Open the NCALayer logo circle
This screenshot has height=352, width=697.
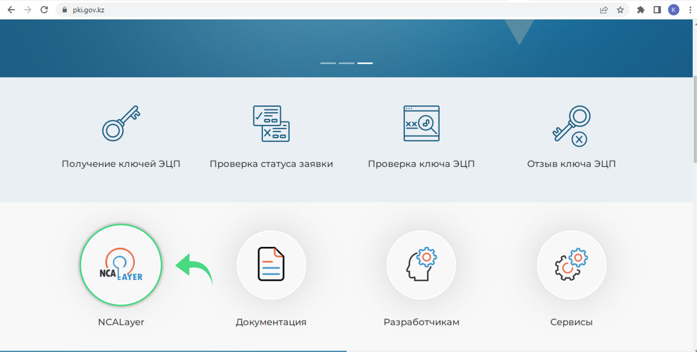pos(121,265)
